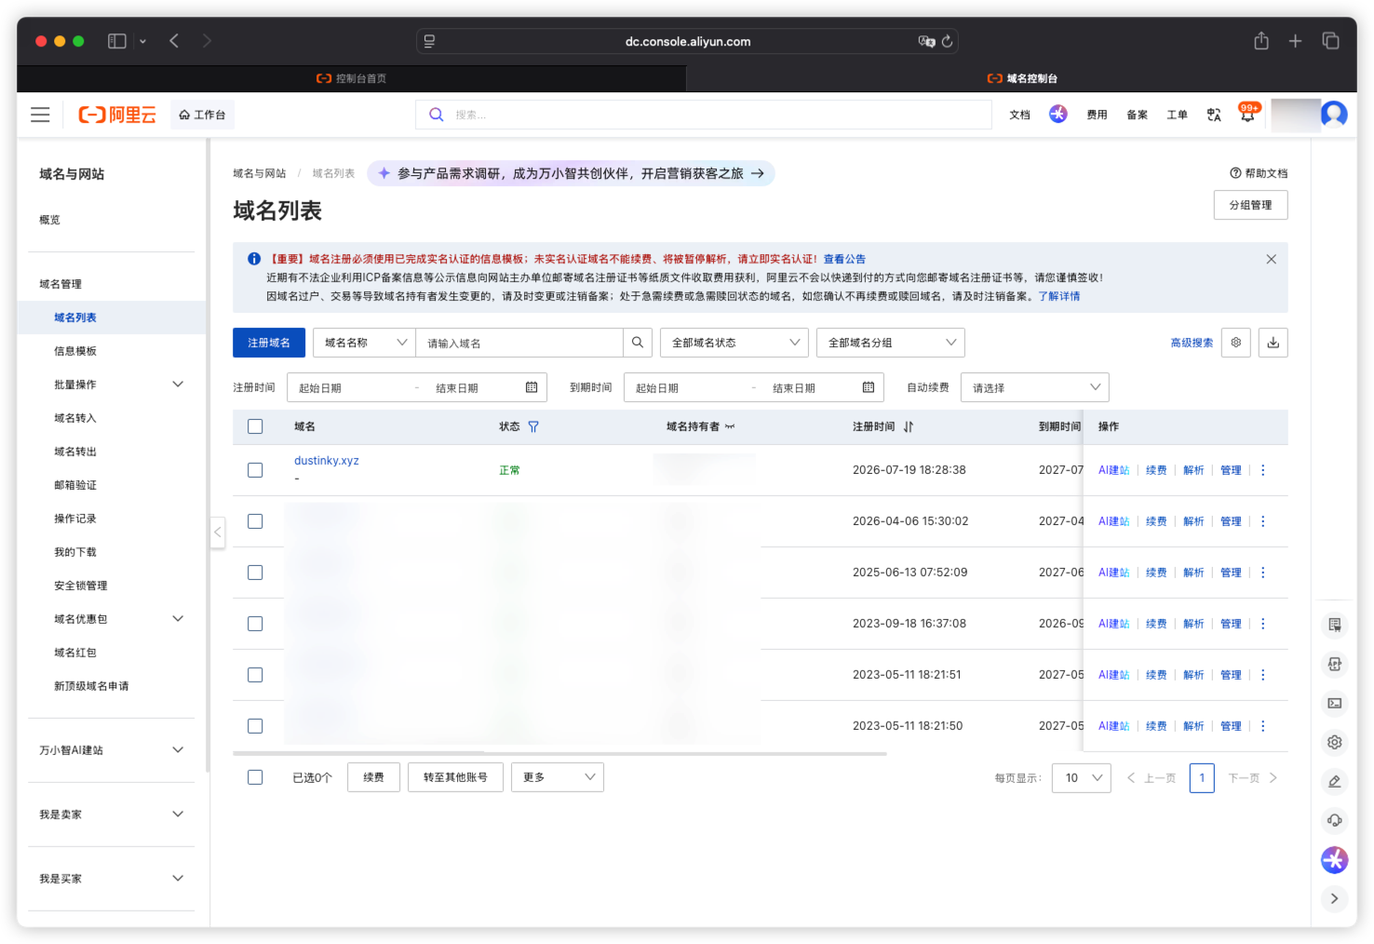Screen dimensions: 1374x944
Task: Open 自动续费 请选择 dropdown
Action: (1035, 387)
